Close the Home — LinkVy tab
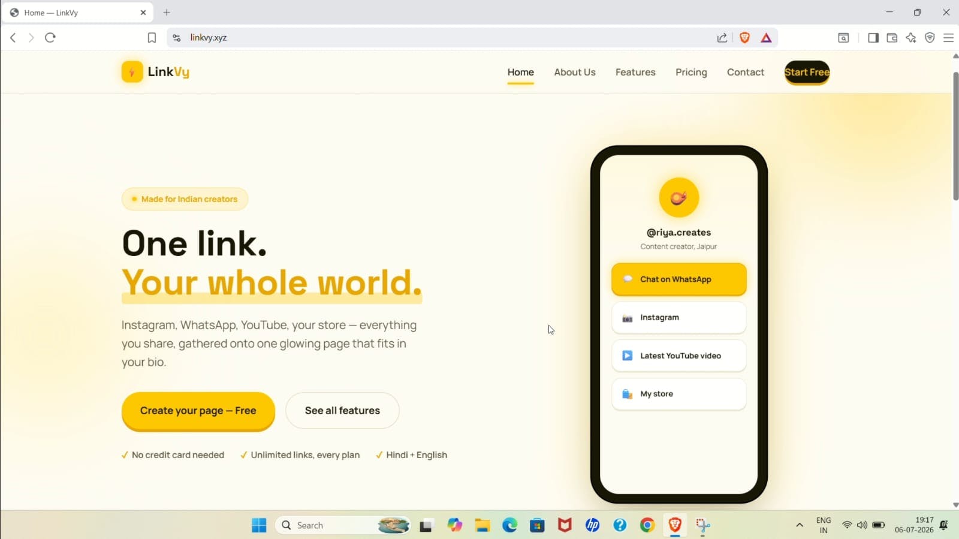Viewport: 959px width, 539px height. pyautogui.click(x=143, y=12)
